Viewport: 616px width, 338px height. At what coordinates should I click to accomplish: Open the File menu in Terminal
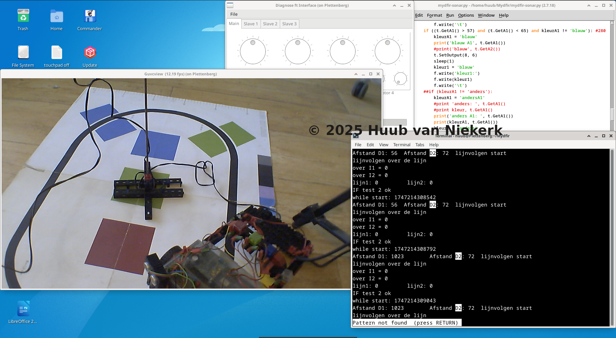(358, 145)
